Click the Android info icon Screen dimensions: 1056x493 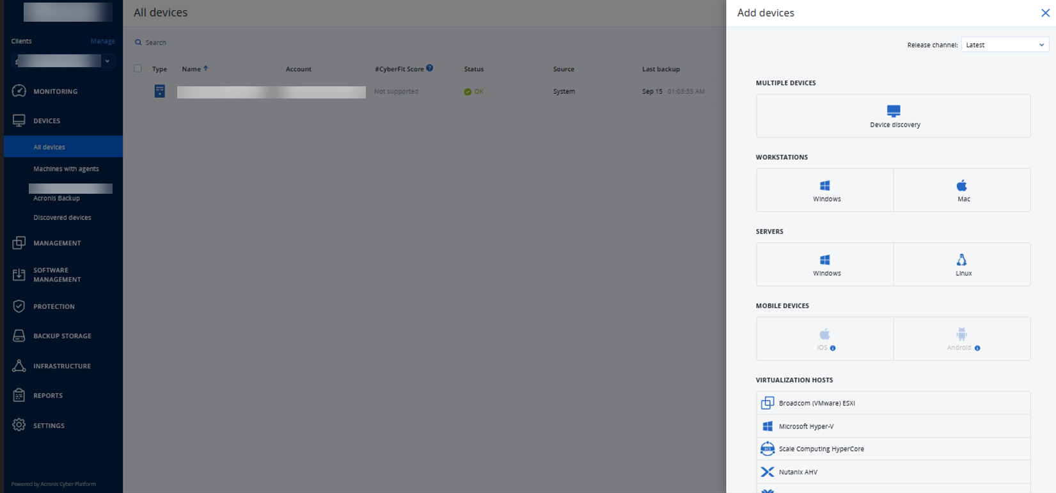[977, 348]
